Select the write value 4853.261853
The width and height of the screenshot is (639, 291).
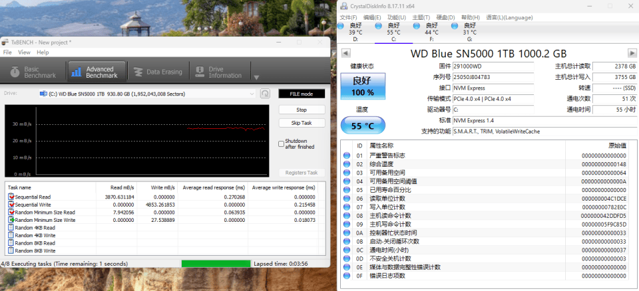pos(160,205)
